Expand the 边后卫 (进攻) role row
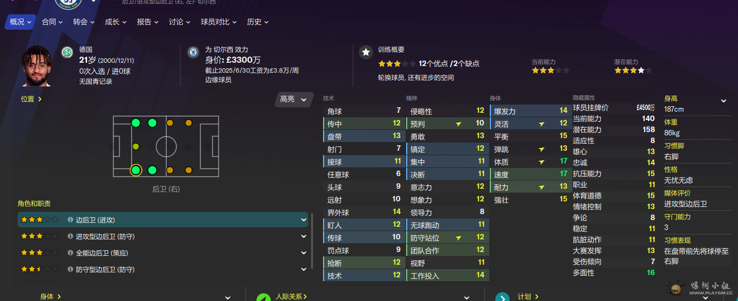Image resolution: width=738 pixels, height=301 pixels. click(x=304, y=220)
